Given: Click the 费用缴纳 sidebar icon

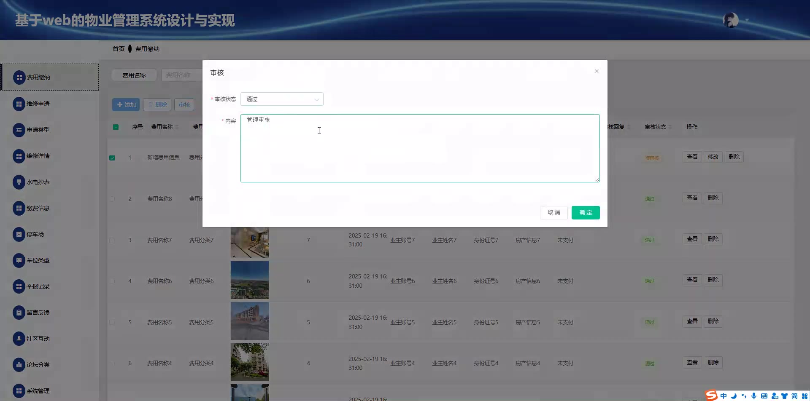Looking at the screenshot, I should tap(19, 78).
